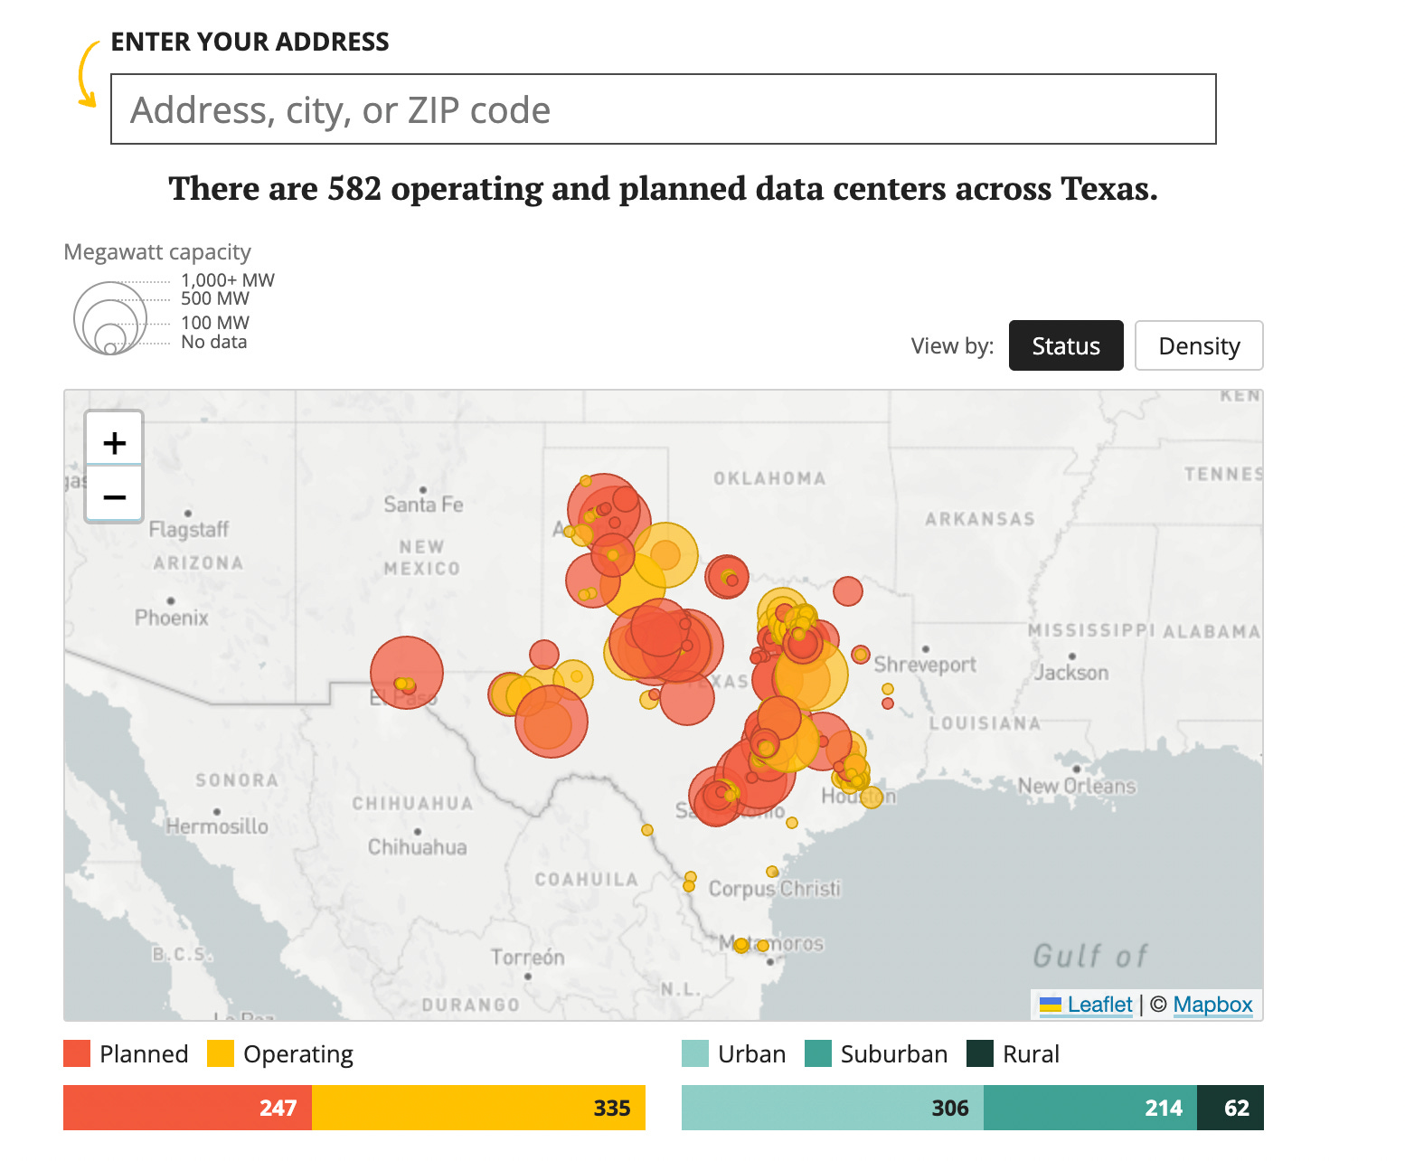This screenshot has height=1161, width=1405.
Task: Zoom in with the plus map button
Action: point(114,442)
